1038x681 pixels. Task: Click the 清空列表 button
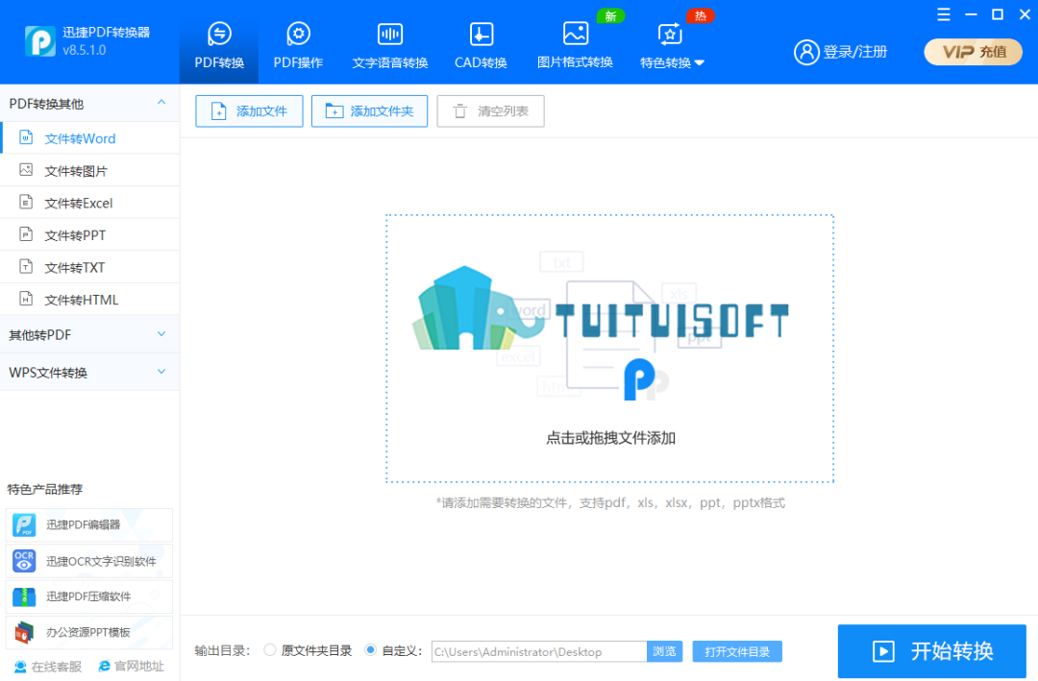pyautogui.click(x=490, y=111)
